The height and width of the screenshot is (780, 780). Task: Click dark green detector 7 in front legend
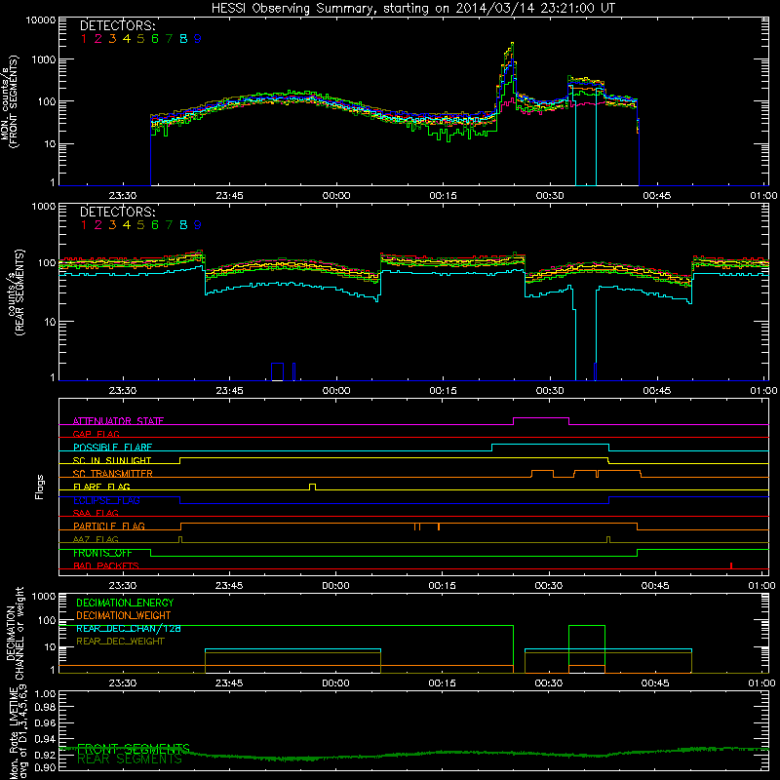169,39
